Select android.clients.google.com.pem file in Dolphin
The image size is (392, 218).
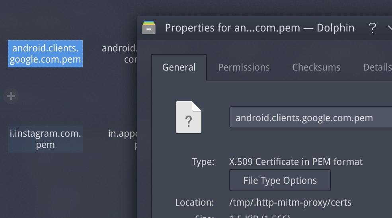click(x=45, y=54)
